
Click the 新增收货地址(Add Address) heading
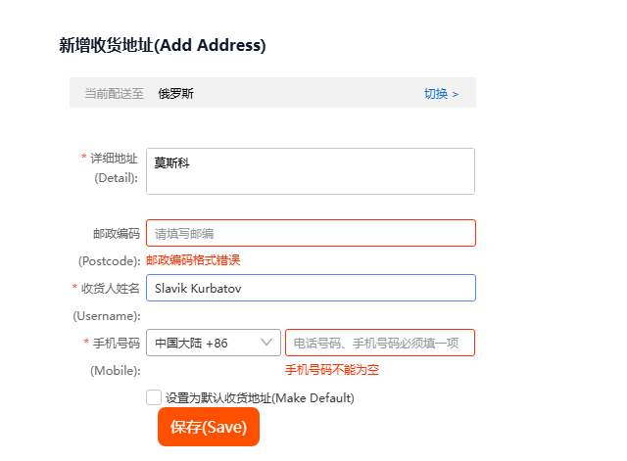(163, 45)
